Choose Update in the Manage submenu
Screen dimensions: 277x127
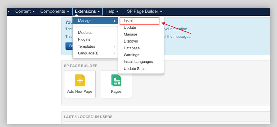[x=130, y=28]
